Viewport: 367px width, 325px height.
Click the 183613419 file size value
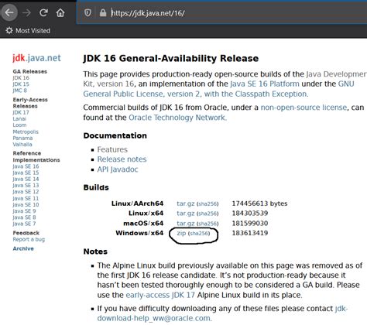[250, 233]
